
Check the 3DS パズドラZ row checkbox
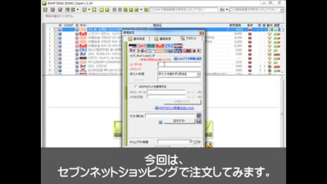point(56,66)
